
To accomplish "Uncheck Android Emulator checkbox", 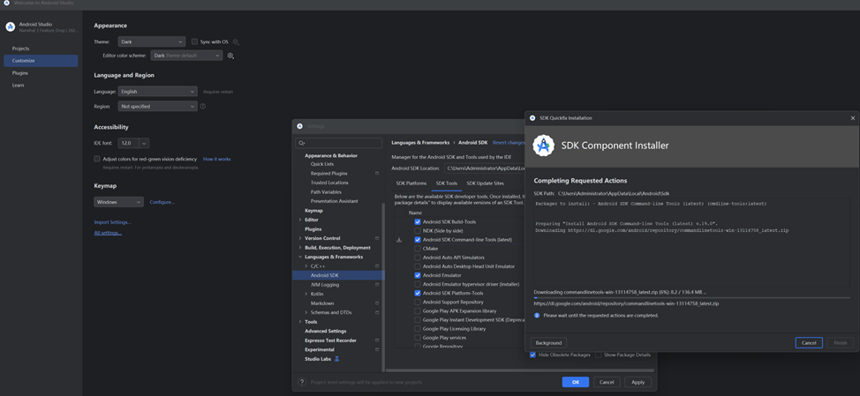I will pos(418,275).
